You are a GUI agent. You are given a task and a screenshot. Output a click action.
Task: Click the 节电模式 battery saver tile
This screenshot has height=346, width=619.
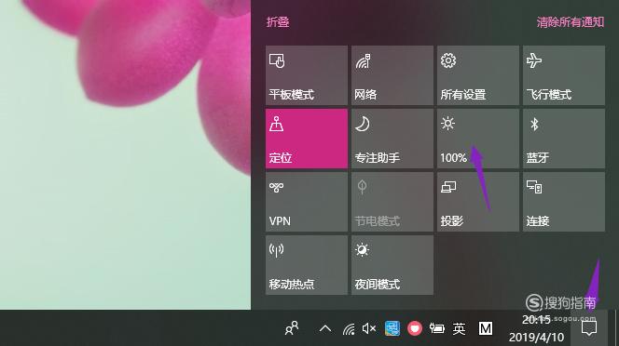point(392,202)
